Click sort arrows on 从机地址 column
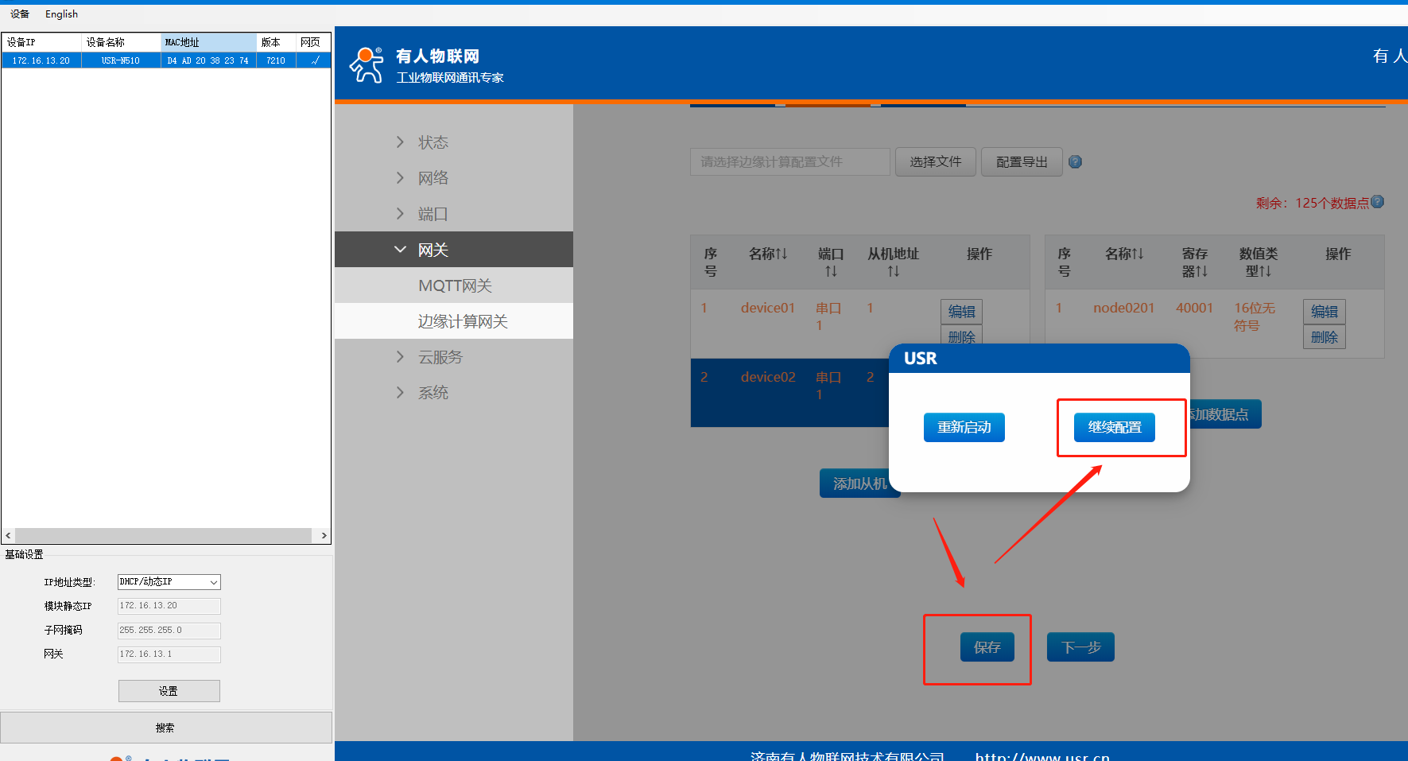 click(894, 271)
